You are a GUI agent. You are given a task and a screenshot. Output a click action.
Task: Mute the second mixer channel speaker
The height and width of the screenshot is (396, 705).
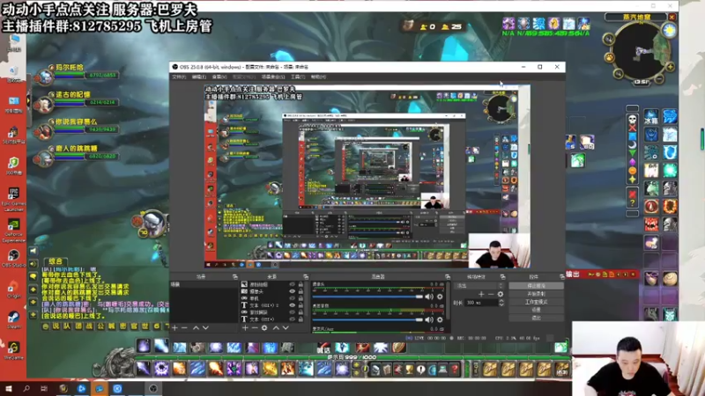tap(429, 319)
